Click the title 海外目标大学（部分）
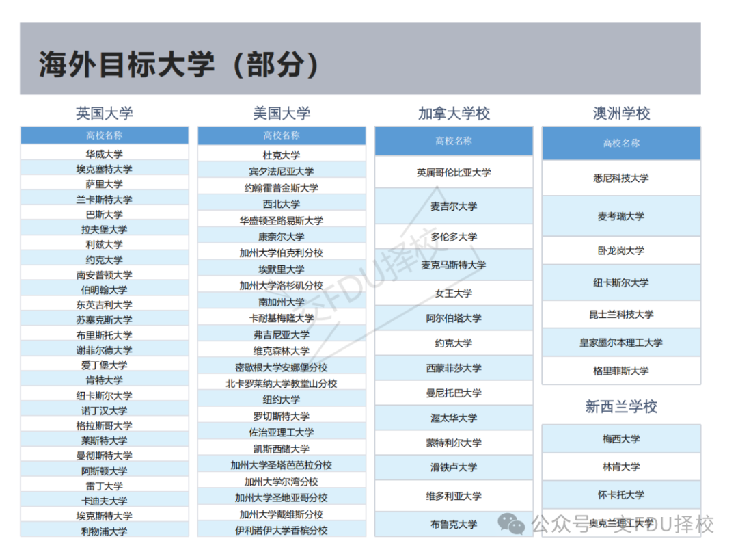The height and width of the screenshot is (554, 738). pos(179,64)
